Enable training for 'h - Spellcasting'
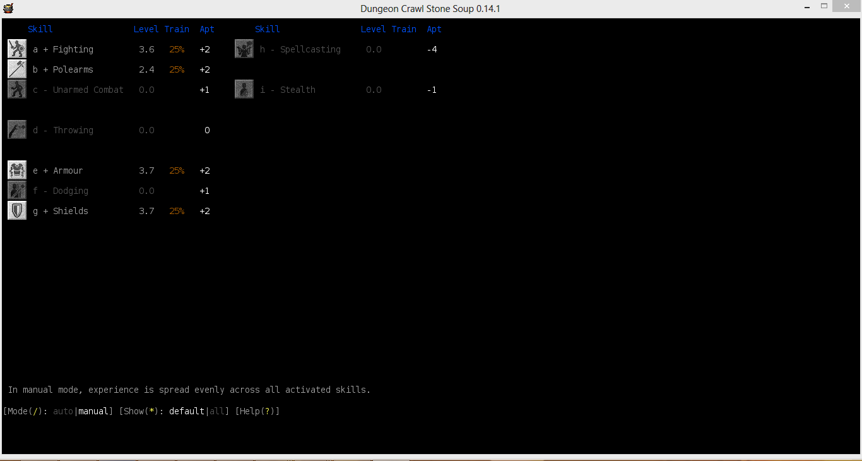Image resolution: width=862 pixels, height=461 pixels. coord(300,49)
